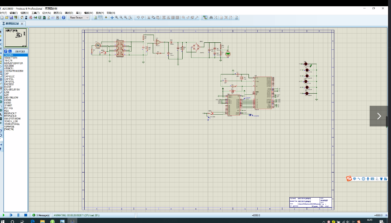Click the next arrow on the right edge
The image size is (391, 223).
pyautogui.click(x=379, y=116)
